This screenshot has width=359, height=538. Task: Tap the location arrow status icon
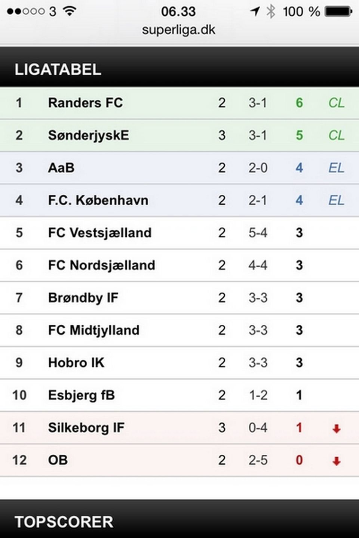pyautogui.click(x=255, y=12)
